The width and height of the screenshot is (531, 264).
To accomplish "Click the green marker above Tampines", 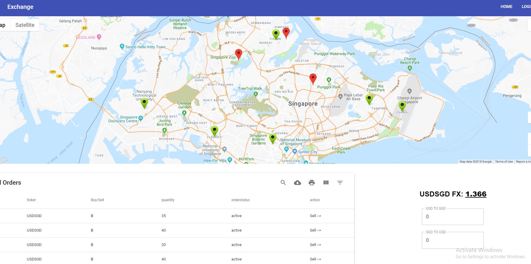I will 369,99.
